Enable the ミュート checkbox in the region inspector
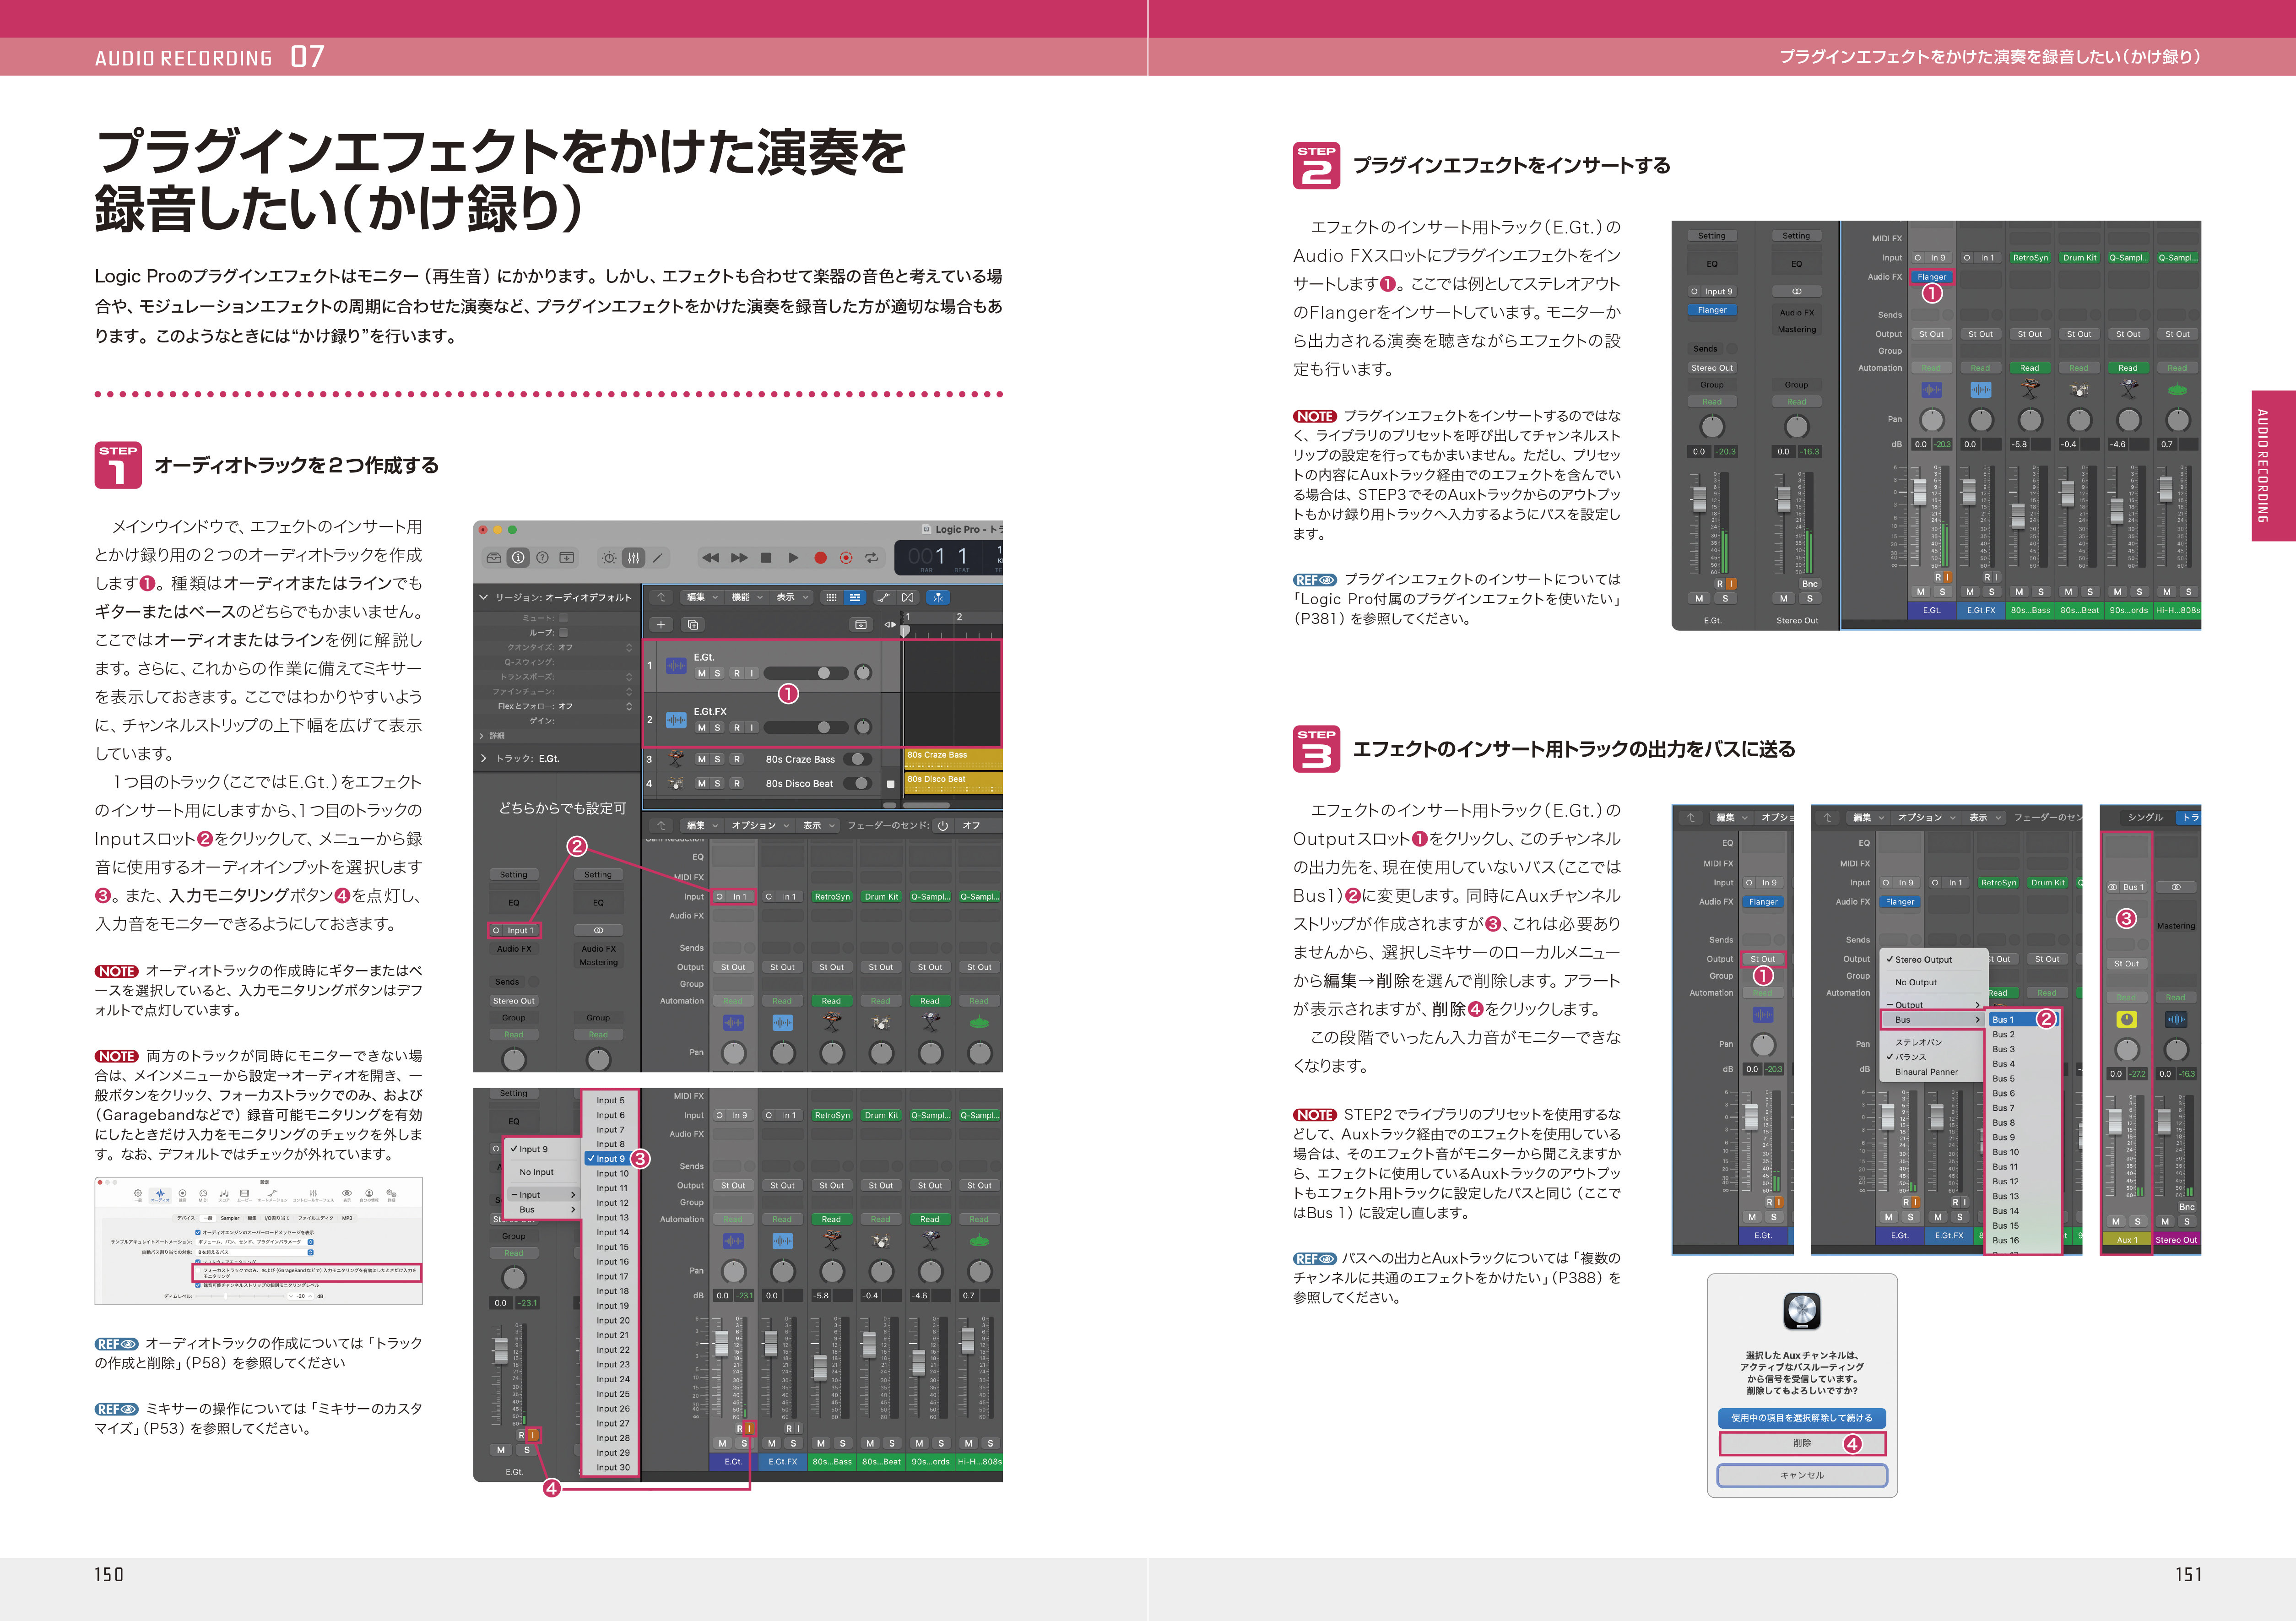The width and height of the screenshot is (2296, 1621). [564, 618]
